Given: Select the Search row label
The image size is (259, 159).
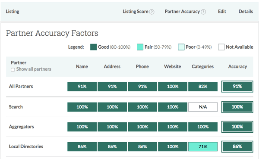Looking at the screenshot, I should coord(16,107).
